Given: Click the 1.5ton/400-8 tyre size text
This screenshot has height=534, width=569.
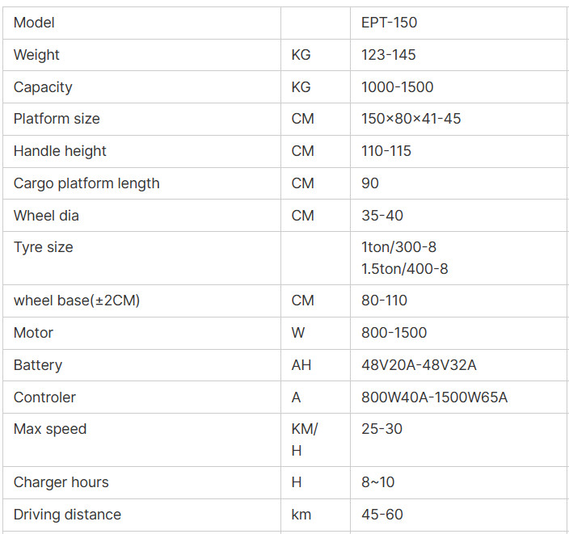Looking at the screenshot, I should [x=405, y=269].
